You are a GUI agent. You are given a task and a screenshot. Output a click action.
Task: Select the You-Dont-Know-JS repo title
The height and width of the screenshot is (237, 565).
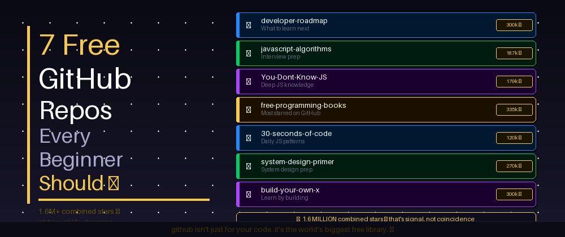(294, 77)
